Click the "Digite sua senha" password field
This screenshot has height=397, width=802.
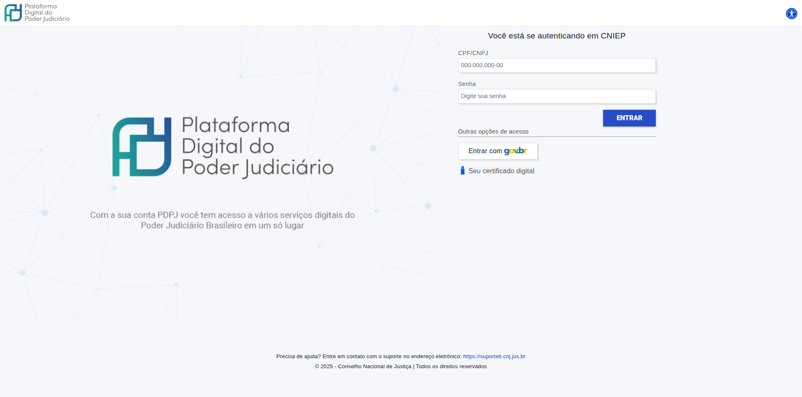[x=556, y=96]
